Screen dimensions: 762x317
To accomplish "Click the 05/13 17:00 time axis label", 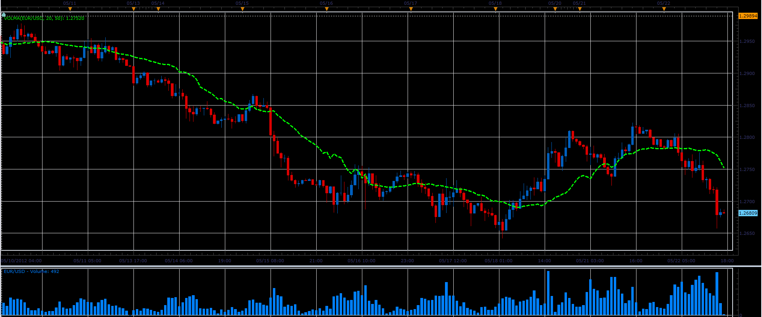I will point(133,261).
